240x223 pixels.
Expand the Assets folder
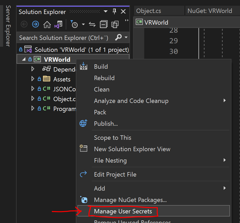[x=33, y=79]
